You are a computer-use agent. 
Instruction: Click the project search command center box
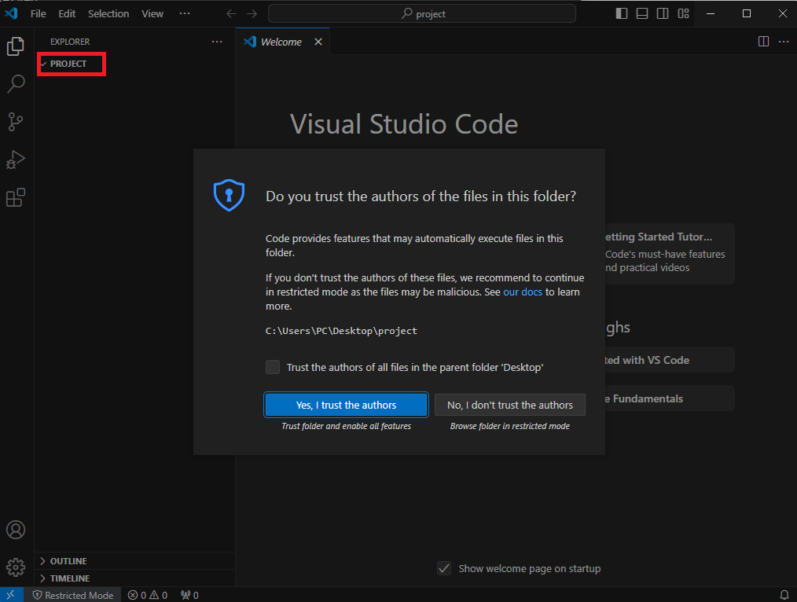coord(422,13)
